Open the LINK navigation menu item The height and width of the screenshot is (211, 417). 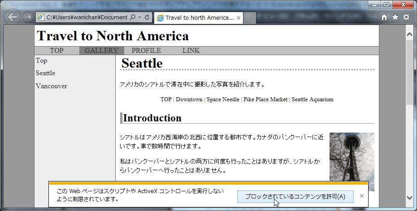coord(191,51)
